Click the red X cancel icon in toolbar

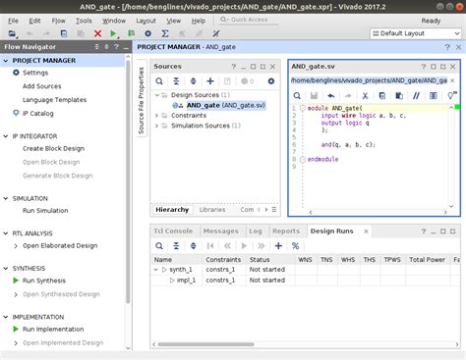[97, 33]
